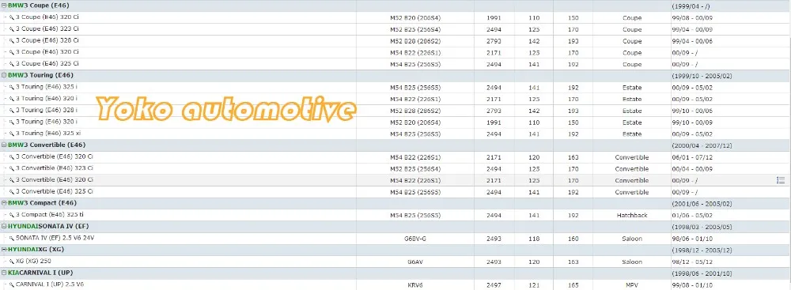The width and height of the screenshot is (791, 290).
Task: Click magnifier icon for 3 Compact 325 ti
Action: coord(12,215)
